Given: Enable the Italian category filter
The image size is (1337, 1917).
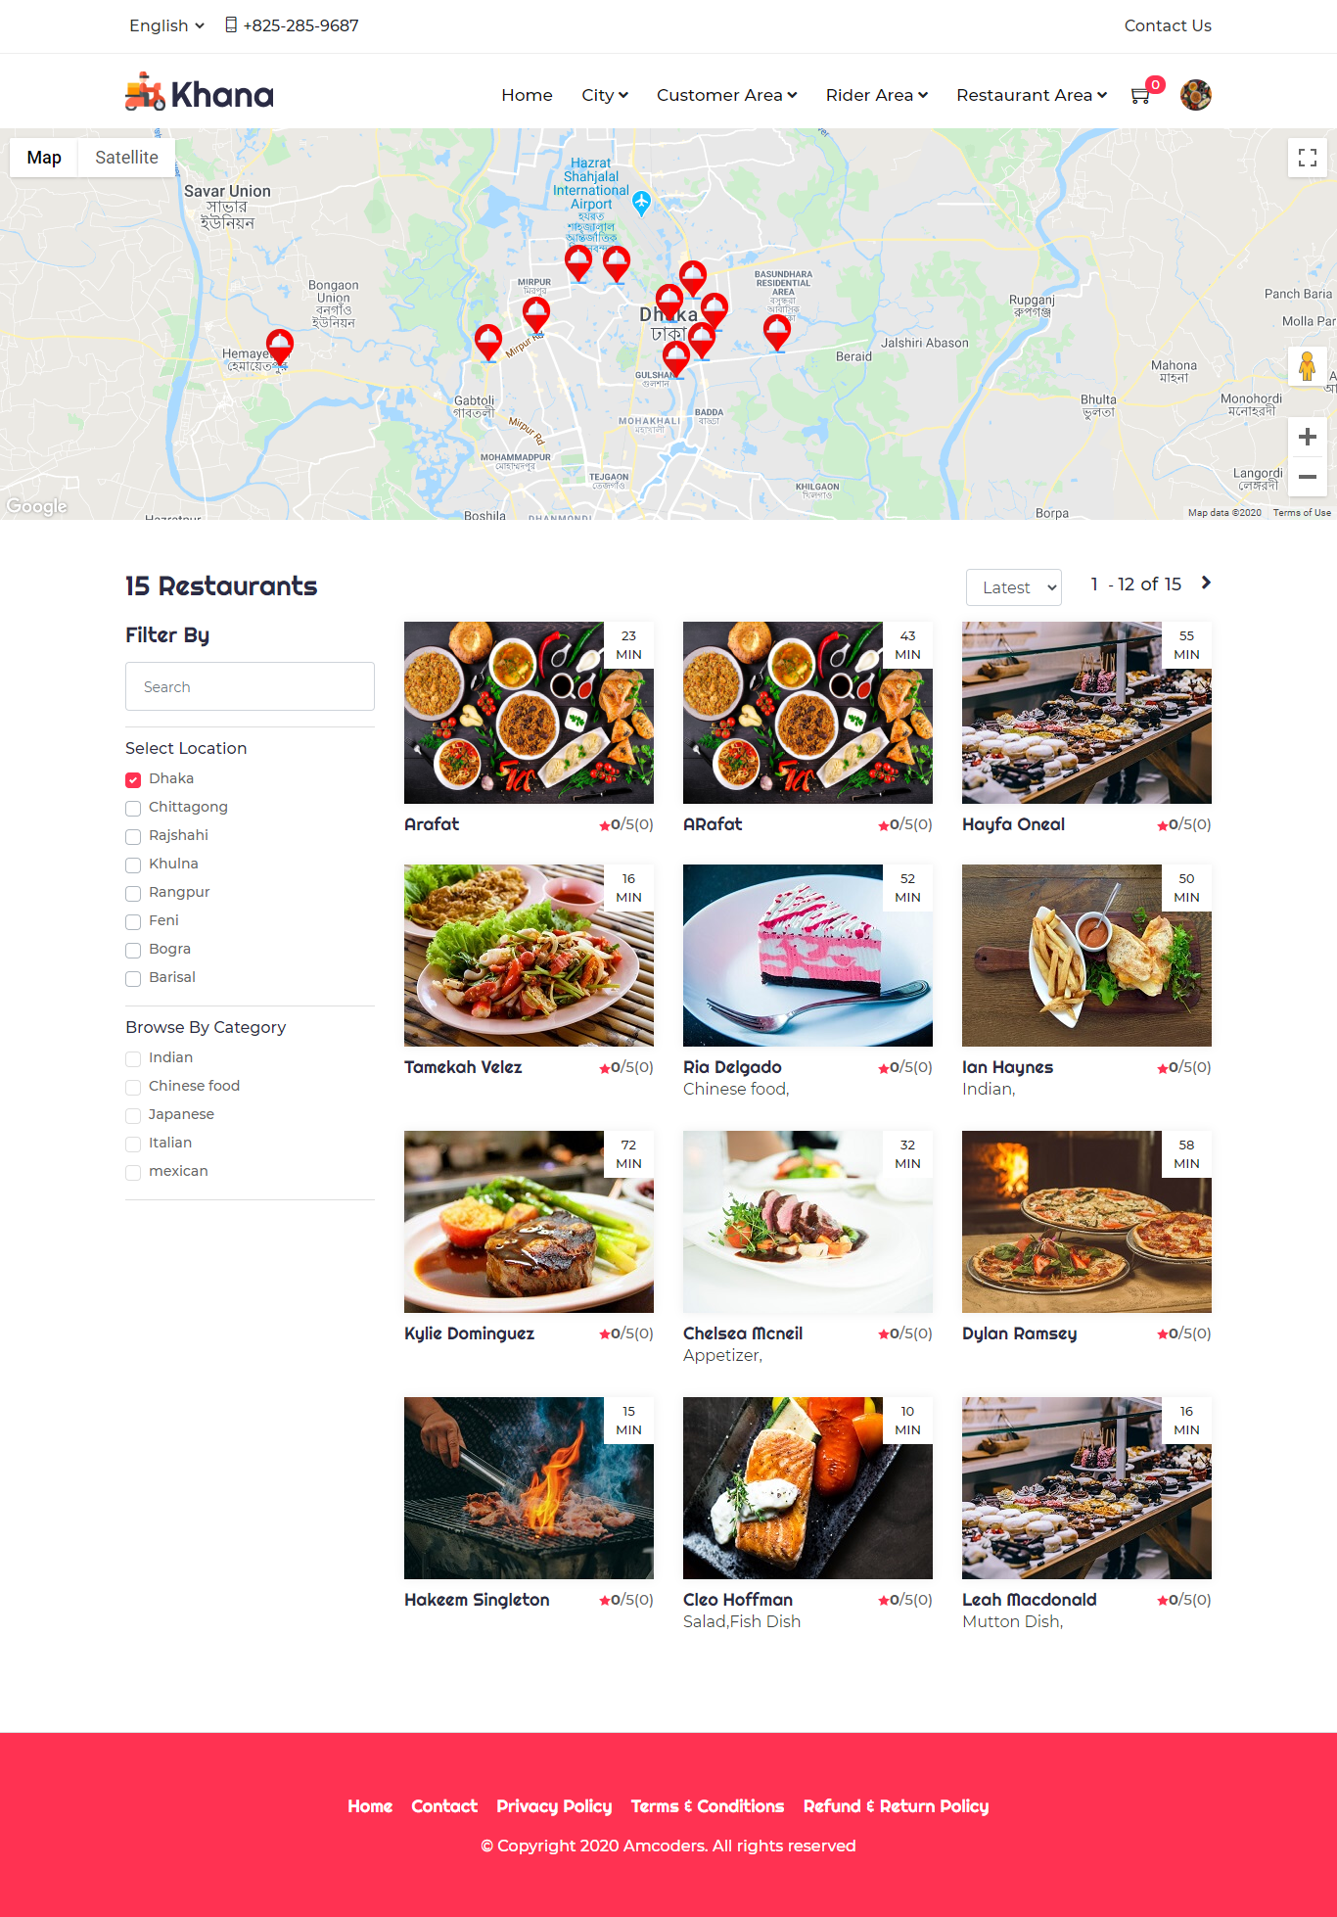Looking at the screenshot, I should tap(133, 1145).
